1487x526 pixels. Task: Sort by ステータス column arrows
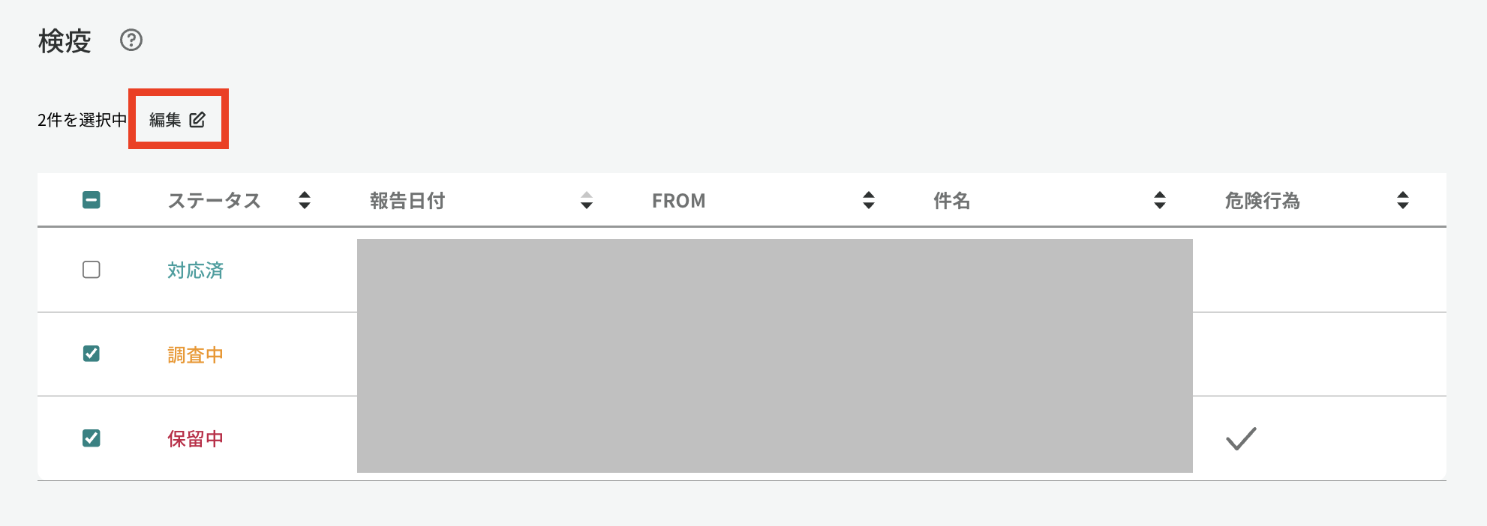tap(305, 200)
